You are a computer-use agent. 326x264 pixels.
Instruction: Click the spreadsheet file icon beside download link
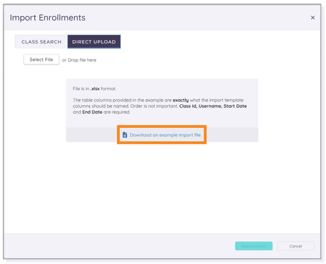(x=125, y=135)
